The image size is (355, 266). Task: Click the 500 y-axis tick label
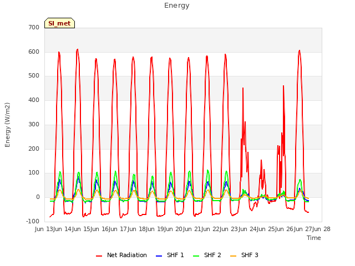click(x=34, y=76)
